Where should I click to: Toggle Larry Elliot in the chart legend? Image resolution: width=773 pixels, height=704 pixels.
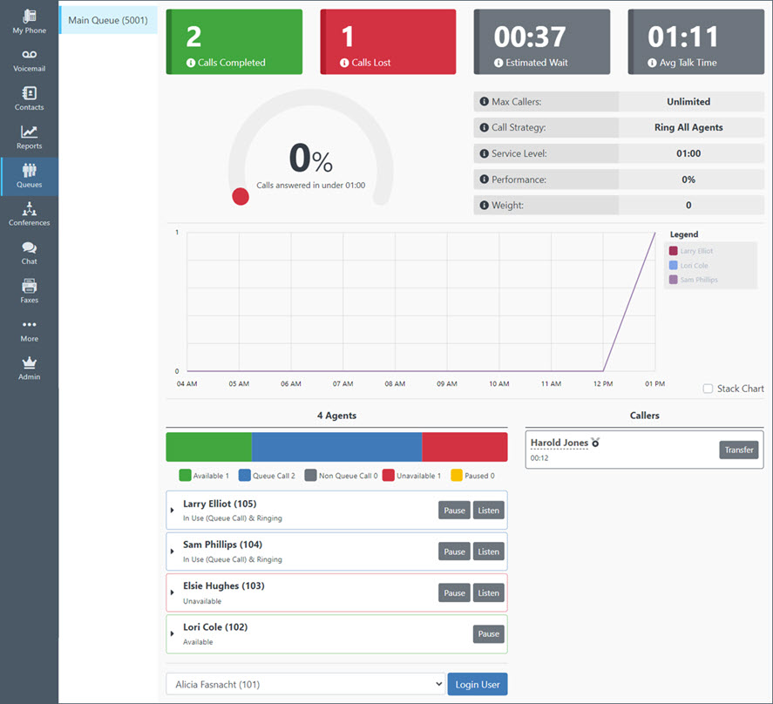pyautogui.click(x=691, y=251)
